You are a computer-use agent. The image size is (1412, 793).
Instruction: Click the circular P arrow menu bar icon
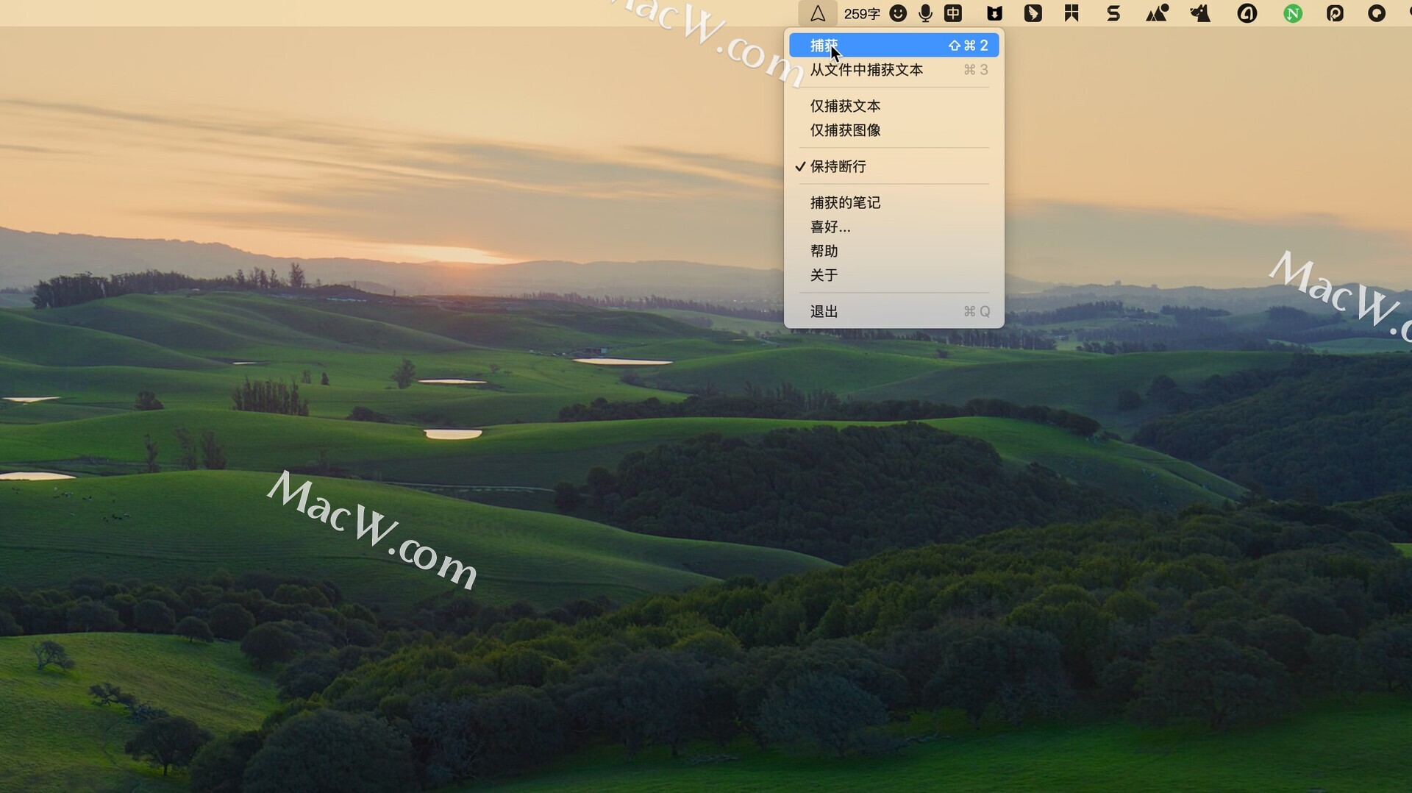click(1335, 13)
